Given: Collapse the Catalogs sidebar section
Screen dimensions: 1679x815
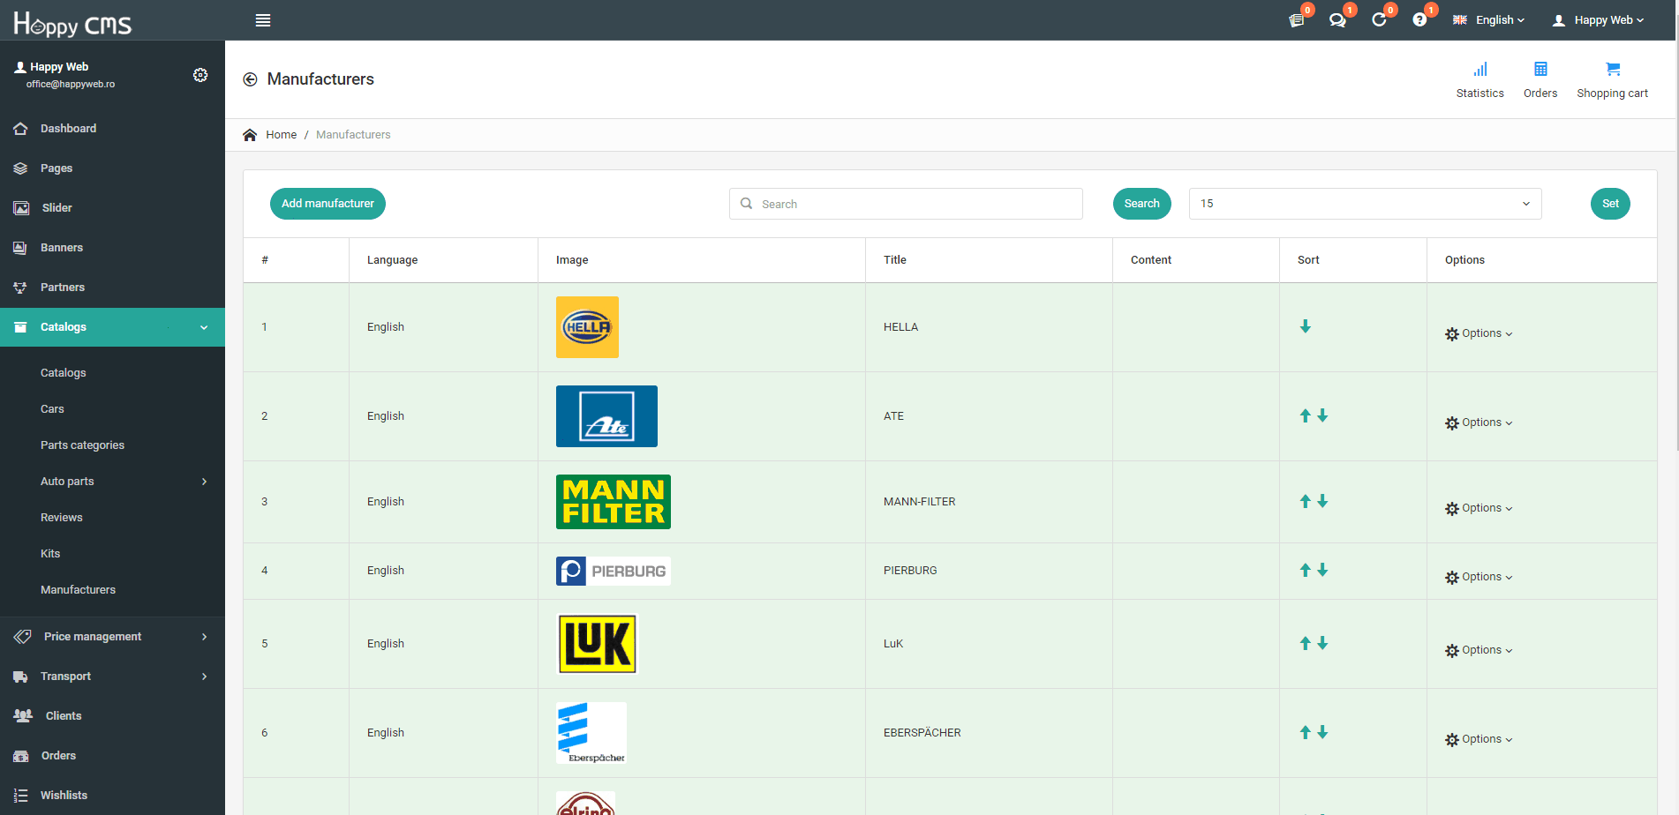Looking at the screenshot, I should pos(112,327).
